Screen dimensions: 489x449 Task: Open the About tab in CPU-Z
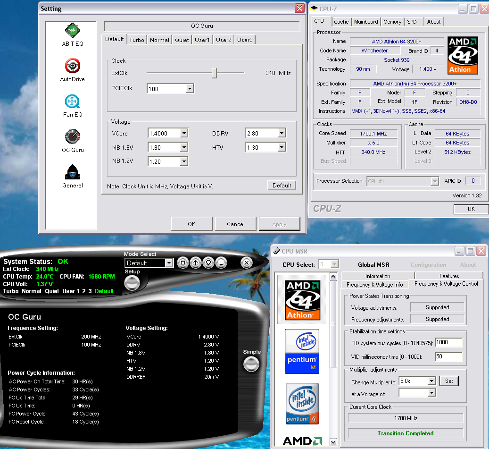pos(434,22)
